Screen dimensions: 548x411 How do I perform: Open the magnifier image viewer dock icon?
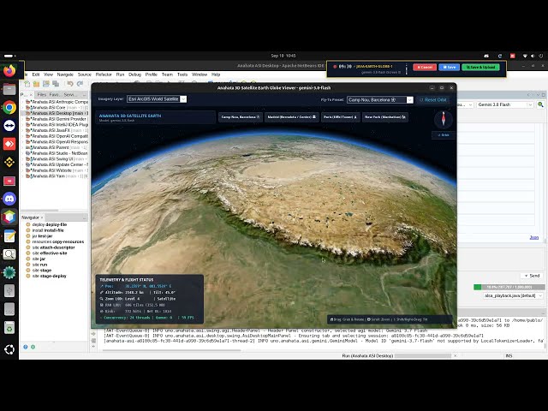tap(9, 254)
